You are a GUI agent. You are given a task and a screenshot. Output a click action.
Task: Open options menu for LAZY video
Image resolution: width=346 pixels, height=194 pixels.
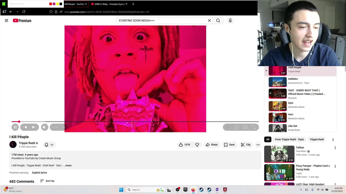[335, 185]
